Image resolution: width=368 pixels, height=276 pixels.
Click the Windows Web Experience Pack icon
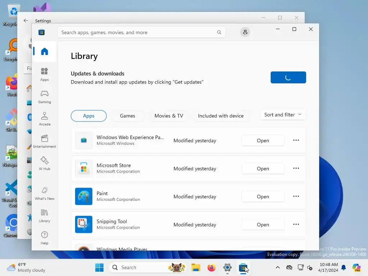(x=83, y=141)
